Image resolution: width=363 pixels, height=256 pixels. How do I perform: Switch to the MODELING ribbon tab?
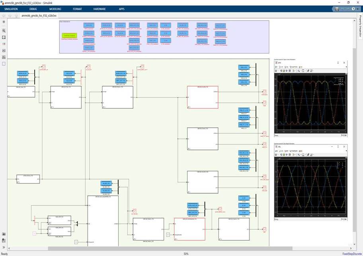click(55, 9)
